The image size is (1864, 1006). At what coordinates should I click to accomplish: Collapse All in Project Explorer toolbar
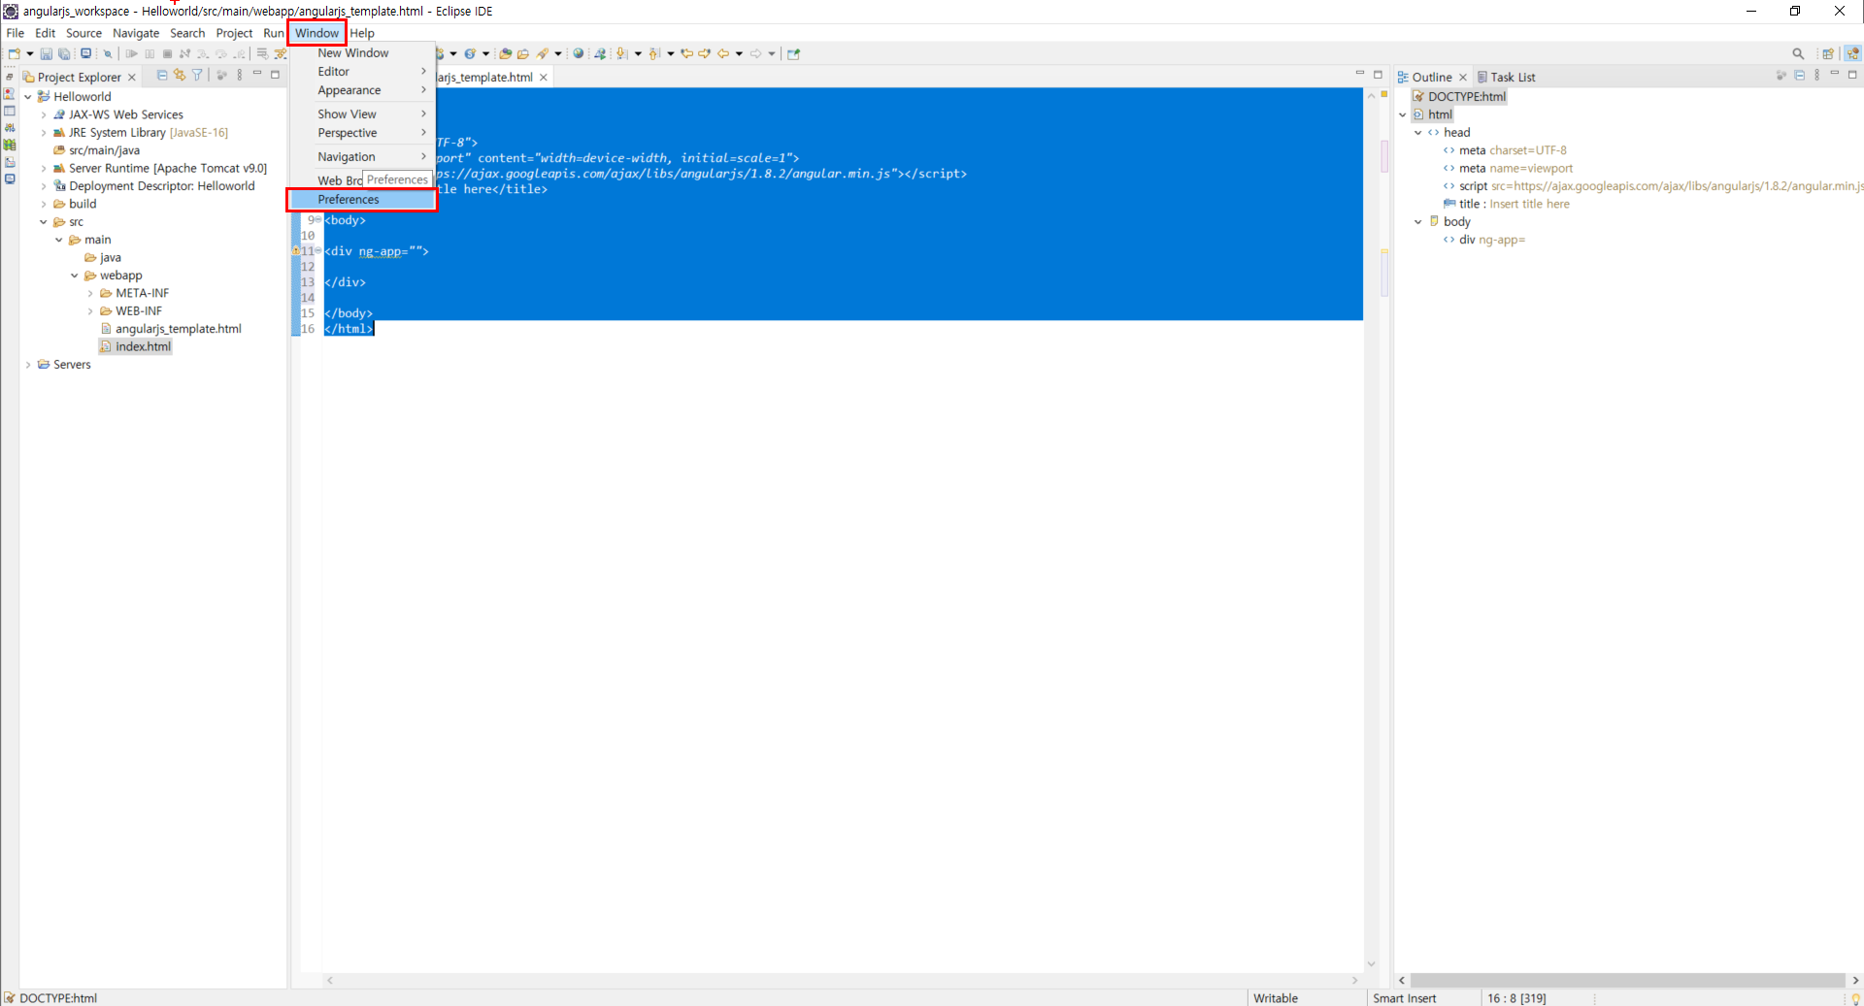[162, 76]
